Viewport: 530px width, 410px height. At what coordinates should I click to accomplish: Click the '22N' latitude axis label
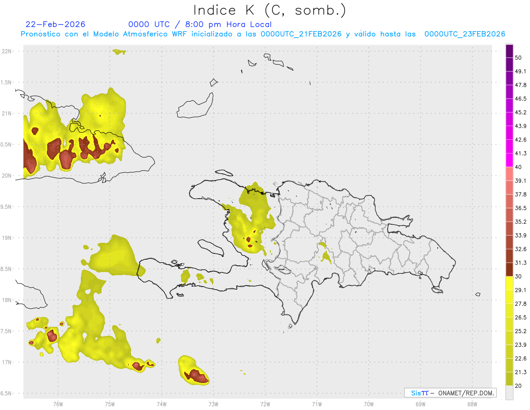point(7,51)
